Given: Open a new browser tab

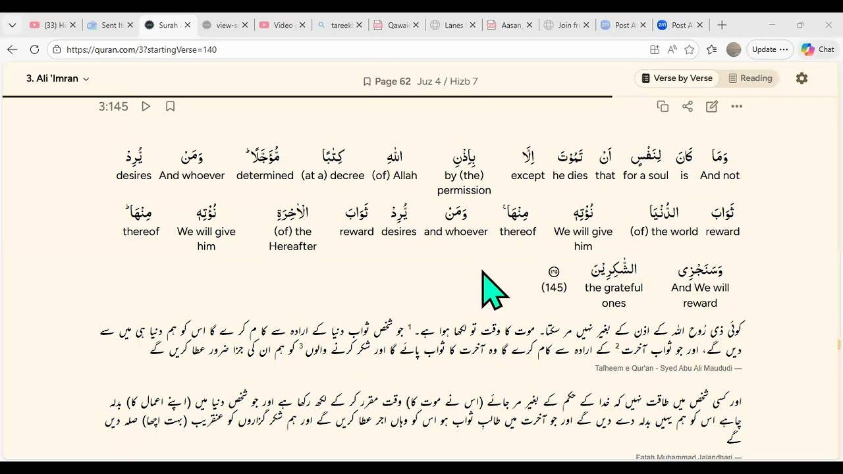Looking at the screenshot, I should [722, 25].
